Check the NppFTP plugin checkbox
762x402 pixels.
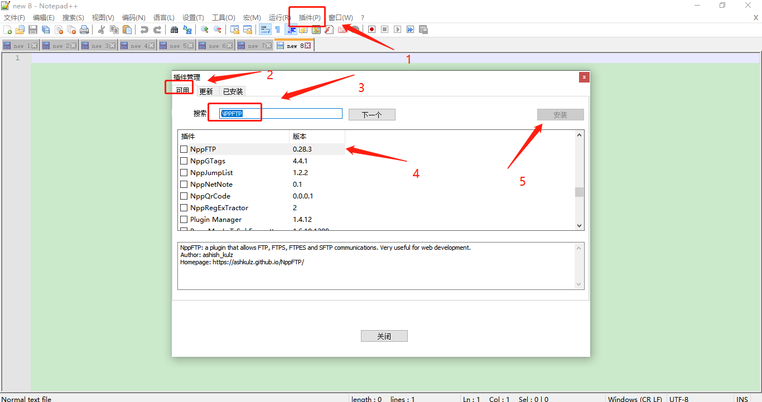(184, 149)
